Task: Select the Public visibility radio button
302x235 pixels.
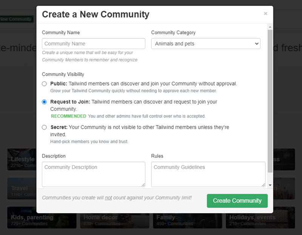Action: click(x=45, y=84)
